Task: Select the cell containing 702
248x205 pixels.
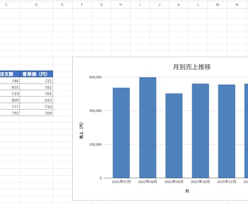Action: [x=36, y=87]
